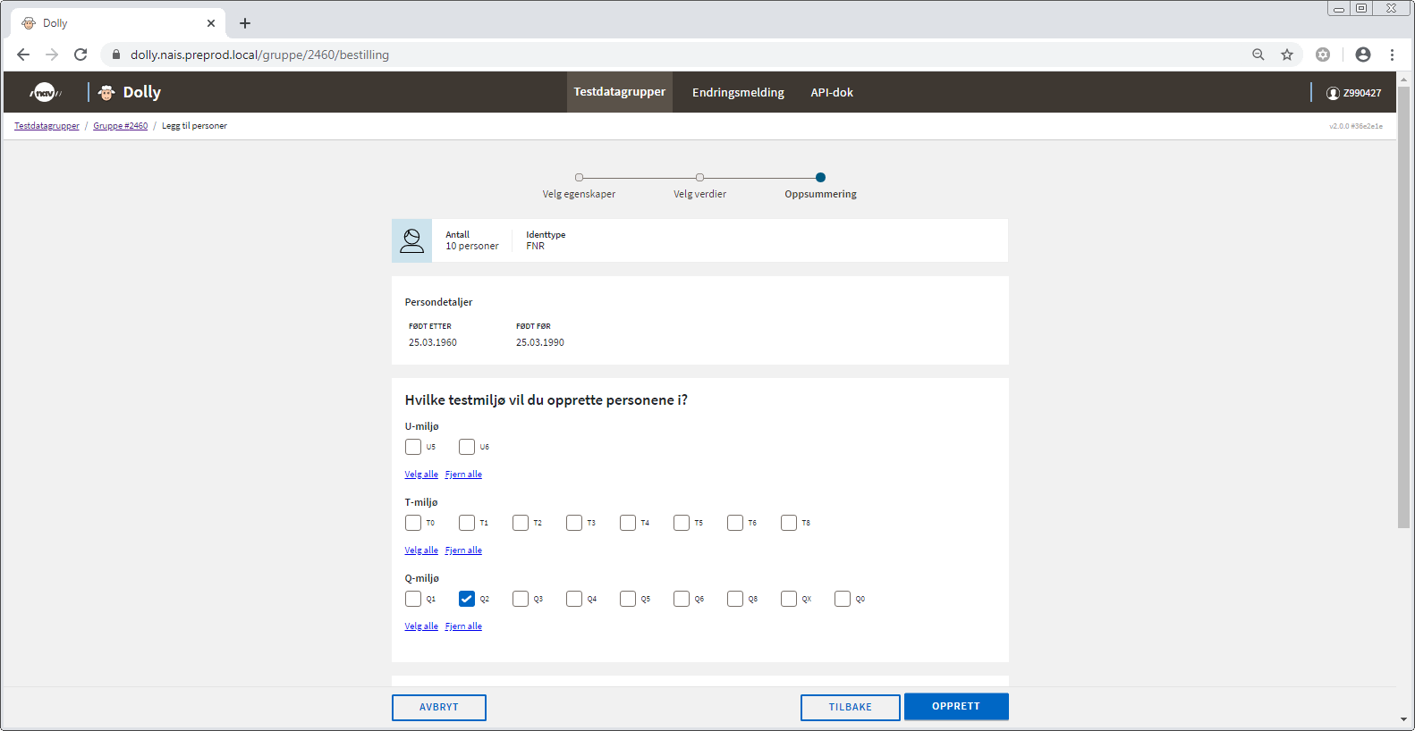
Task: Click the Dolly sheep logo icon
Action: tap(106, 92)
